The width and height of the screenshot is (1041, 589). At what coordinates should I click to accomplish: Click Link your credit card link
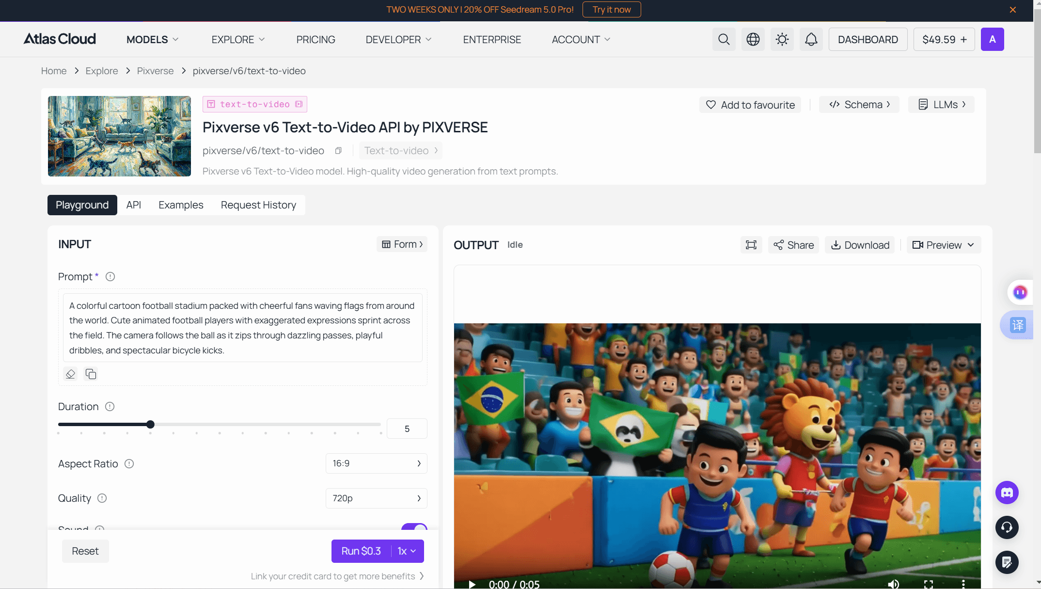point(337,576)
